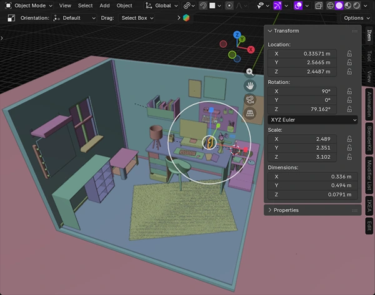The image size is (375, 295).
Task: Click the red X axis gizmo ball
Action: coord(251,50)
